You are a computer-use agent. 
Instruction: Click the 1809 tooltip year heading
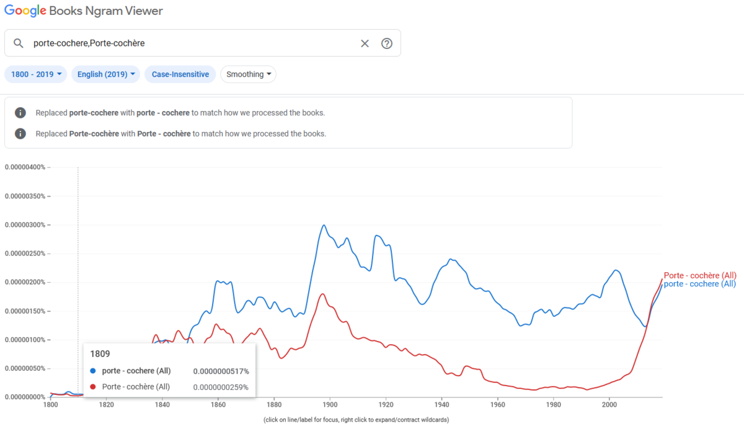coord(100,354)
